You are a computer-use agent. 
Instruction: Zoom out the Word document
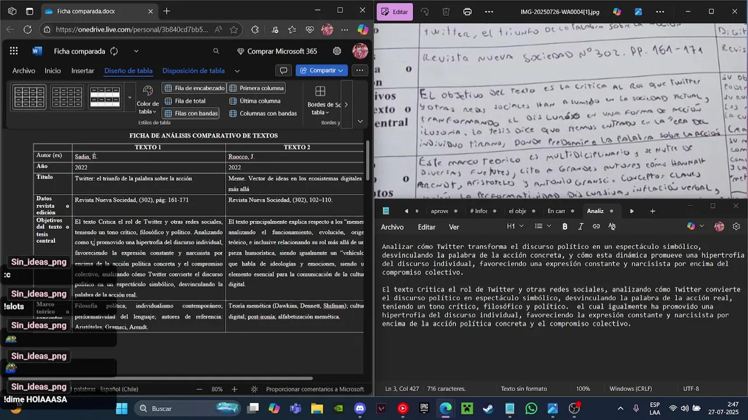pos(199,389)
